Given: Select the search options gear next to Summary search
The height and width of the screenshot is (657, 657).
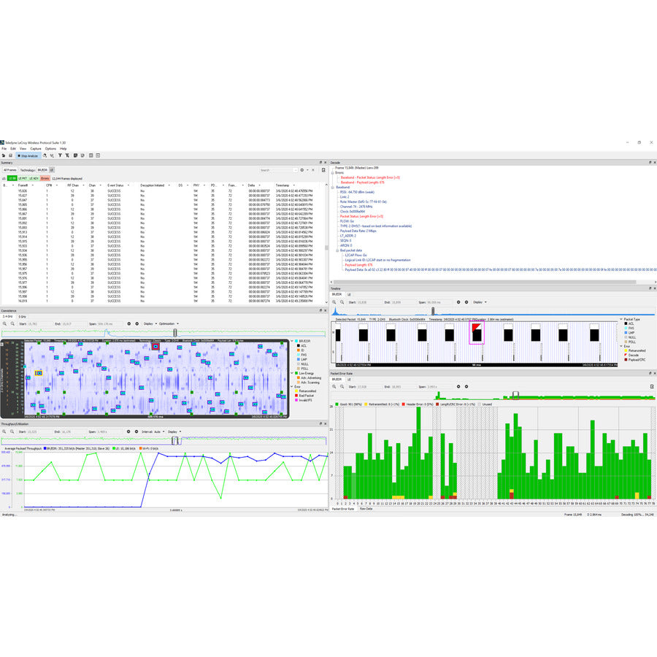Looking at the screenshot, I should 302,169.
